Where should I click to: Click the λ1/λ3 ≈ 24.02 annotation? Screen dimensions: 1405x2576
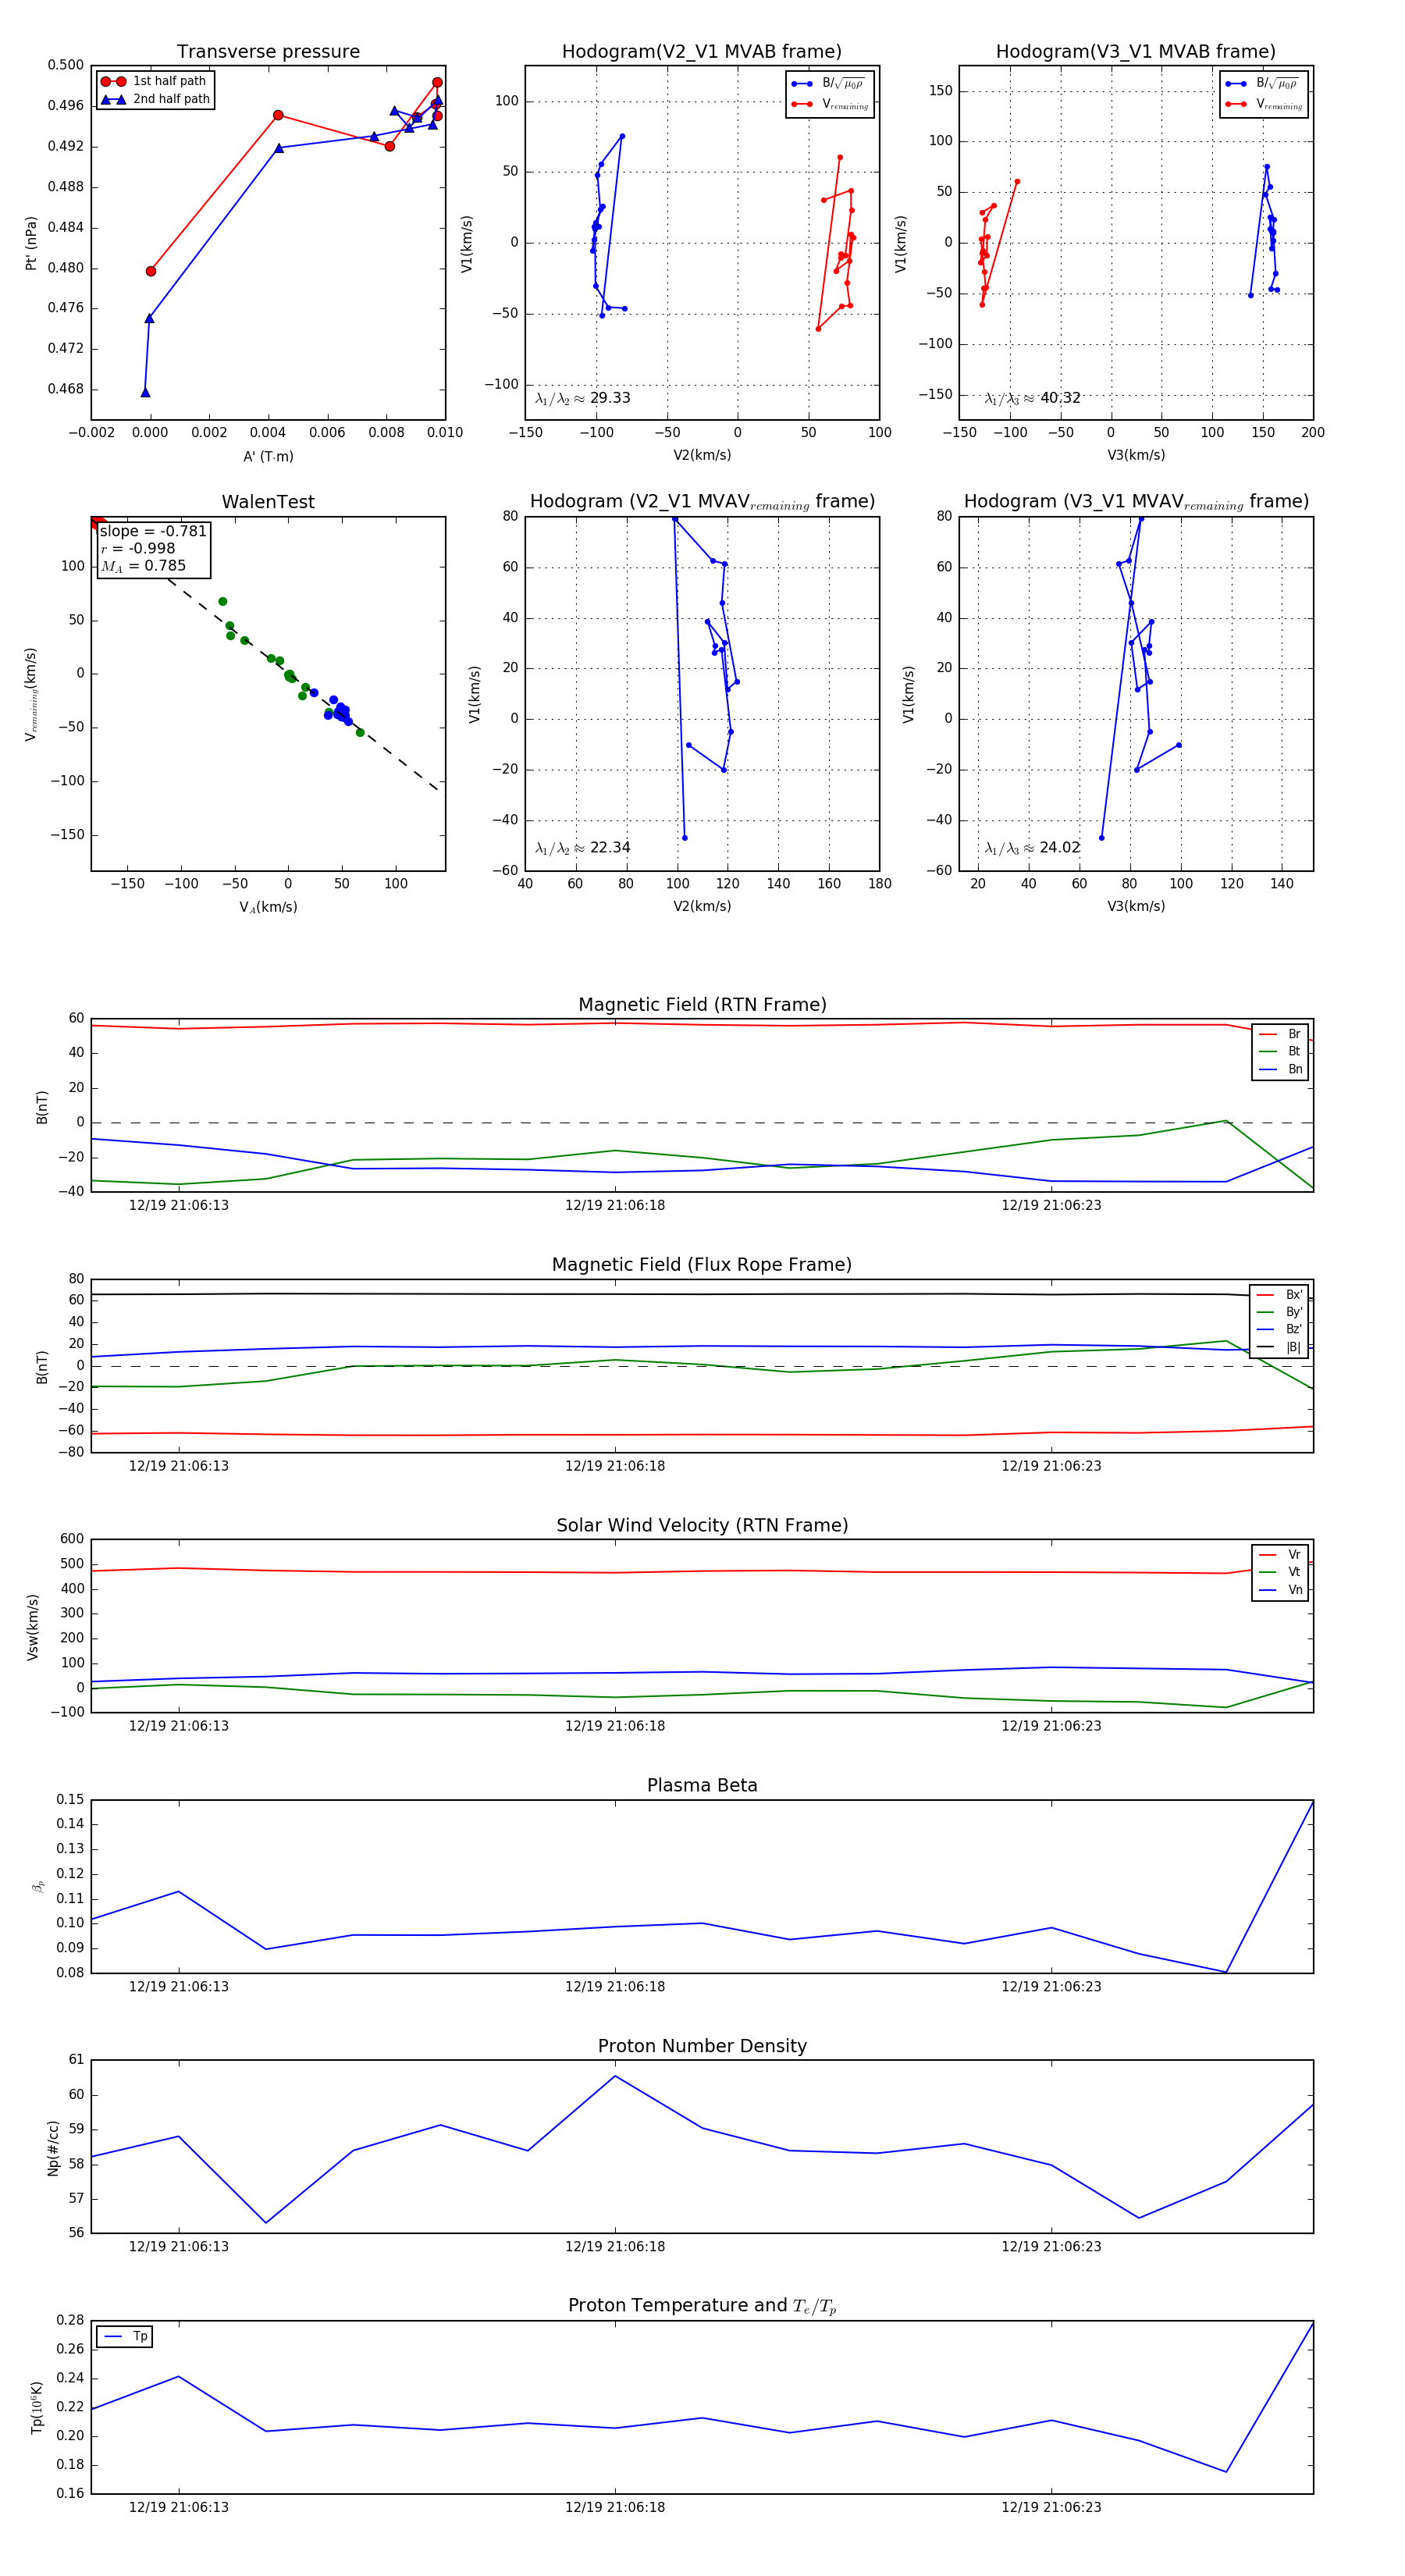tap(1032, 848)
